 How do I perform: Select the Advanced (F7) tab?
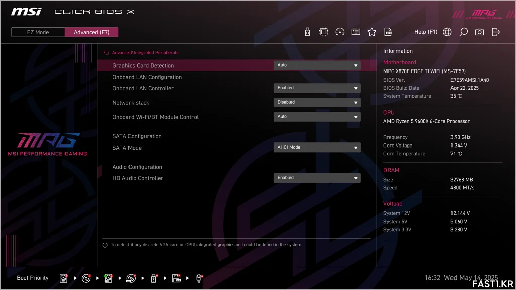pyautogui.click(x=92, y=32)
